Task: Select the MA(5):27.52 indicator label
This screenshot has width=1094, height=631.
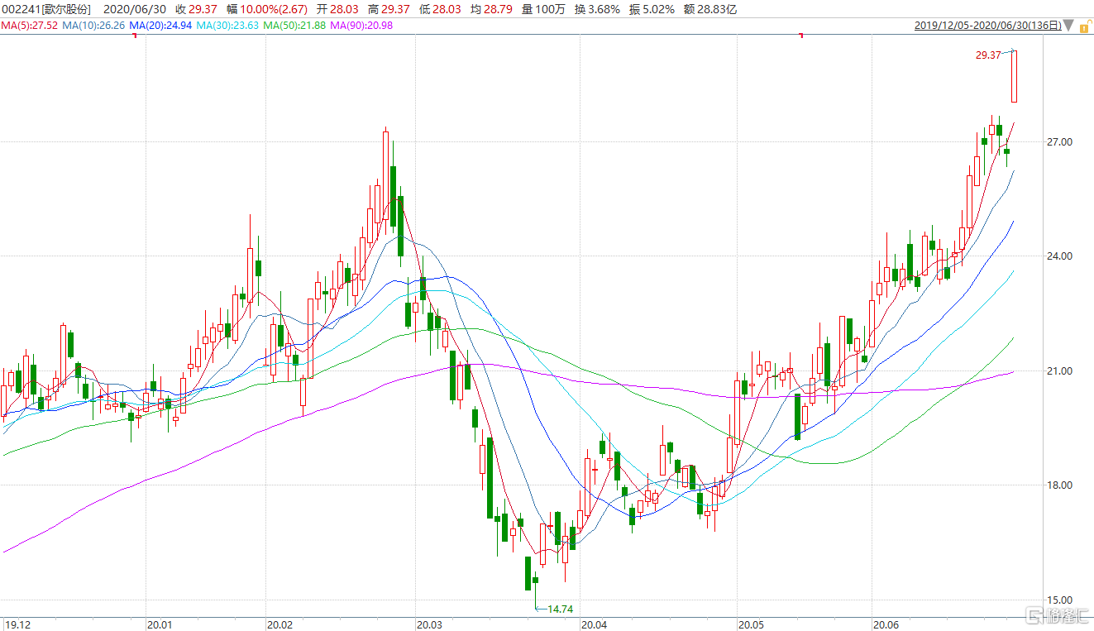Action: (x=29, y=26)
